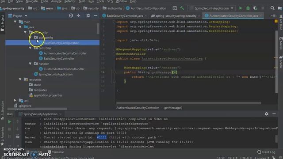
Task: Select AuthenticatedSecurityController.java editor tab
Action: 233,16
